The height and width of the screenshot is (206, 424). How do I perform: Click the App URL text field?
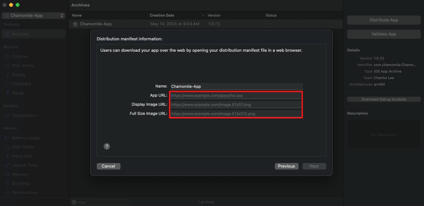(x=236, y=96)
